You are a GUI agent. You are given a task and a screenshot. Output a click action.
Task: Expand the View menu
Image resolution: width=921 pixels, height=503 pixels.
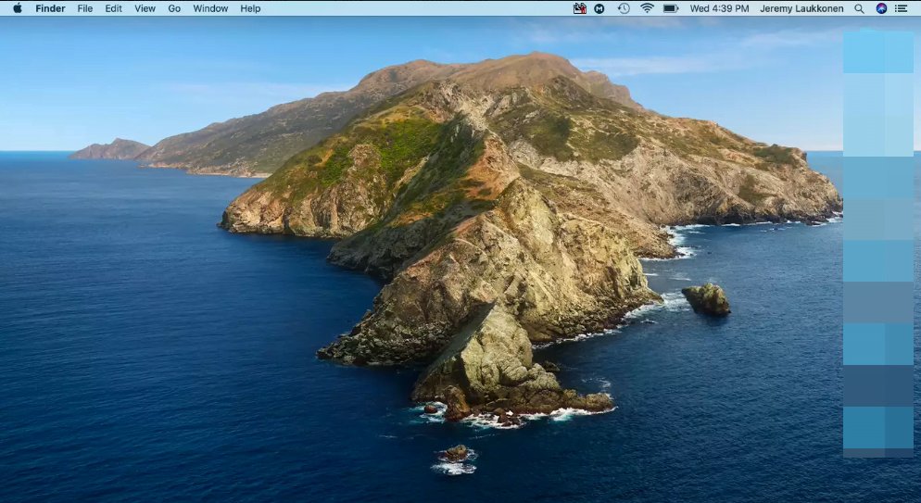pos(145,8)
